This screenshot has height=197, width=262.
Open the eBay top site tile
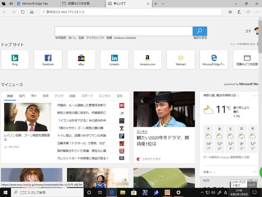(x=81, y=60)
